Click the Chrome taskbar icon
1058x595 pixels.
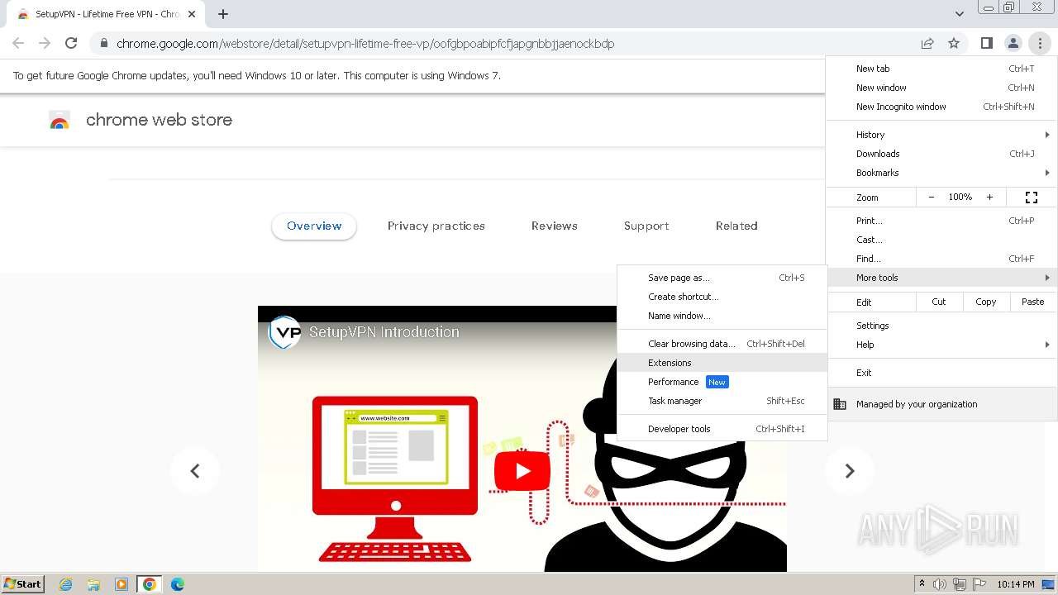[x=149, y=584]
